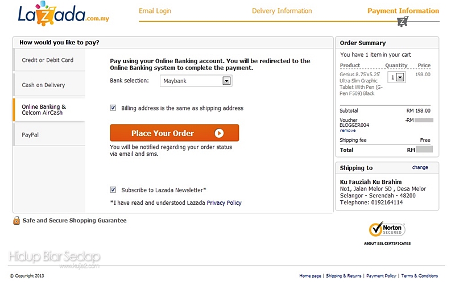Click the padlock Safe and Secure icon

point(16,221)
